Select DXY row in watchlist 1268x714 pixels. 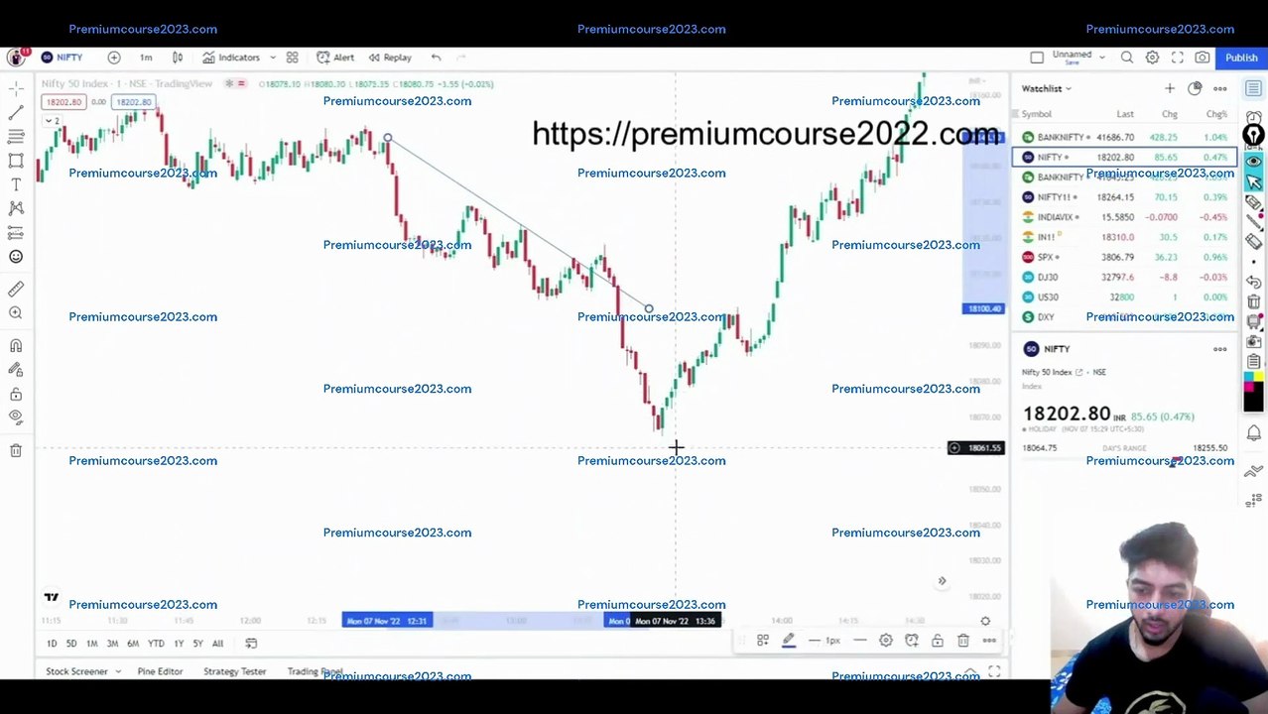coord(1125,316)
